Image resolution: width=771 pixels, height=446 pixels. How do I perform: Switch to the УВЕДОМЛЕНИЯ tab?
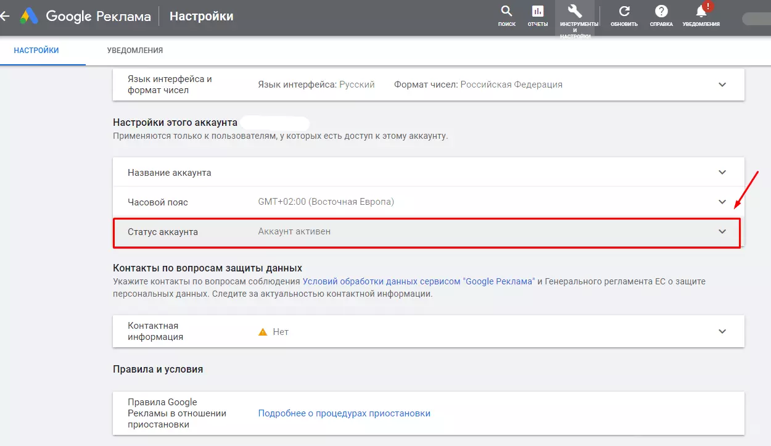[135, 51]
